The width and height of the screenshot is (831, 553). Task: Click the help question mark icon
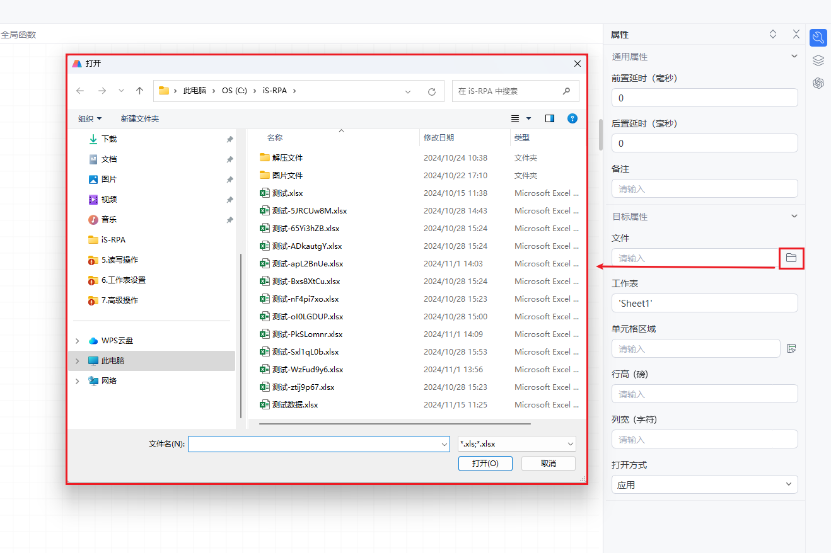pyautogui.click(x=572, y=118)
